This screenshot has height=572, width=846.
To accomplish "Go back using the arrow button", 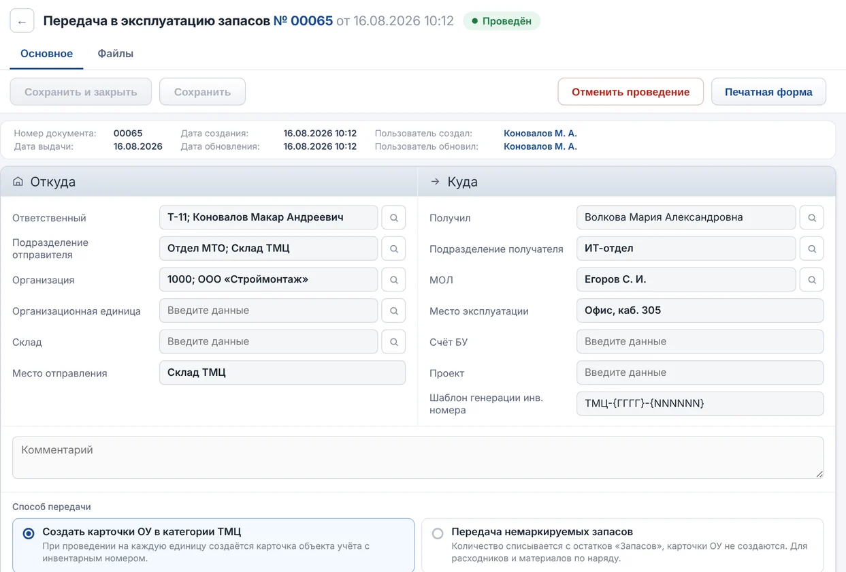I will (x=22, y=21).
